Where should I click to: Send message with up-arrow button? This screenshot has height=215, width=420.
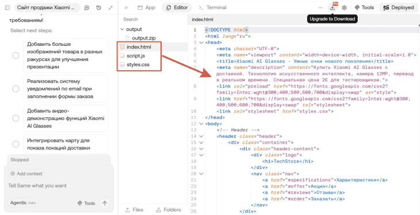pos(105,204)
